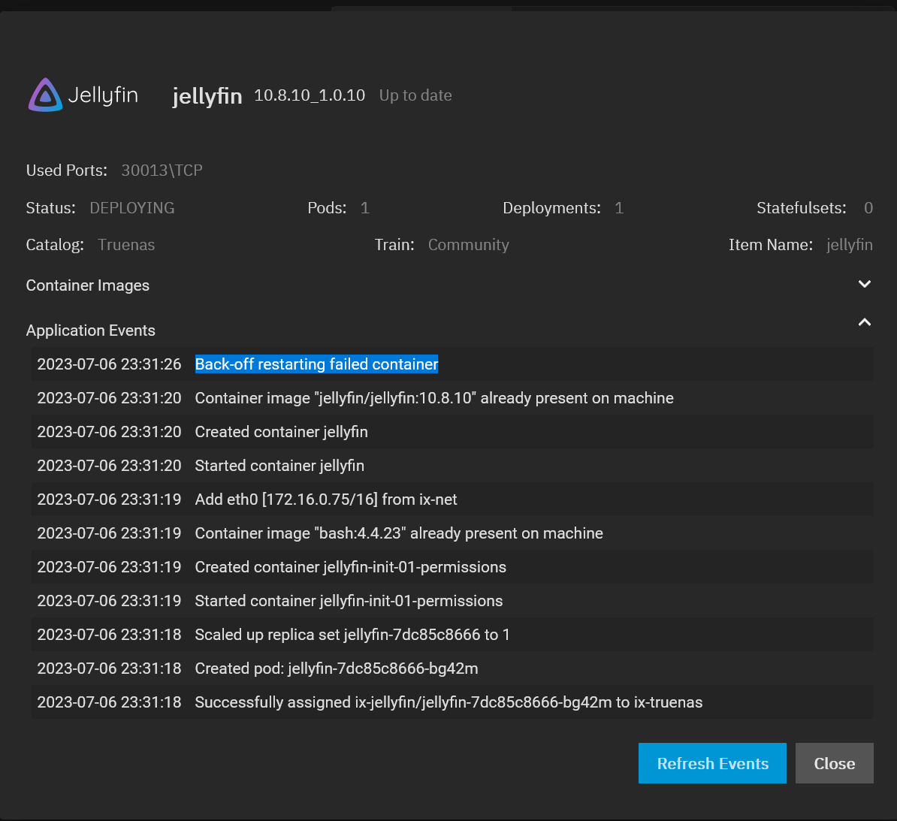Click the Application Events heading
This screenshot has height=821, width=897.
(90, 331)
